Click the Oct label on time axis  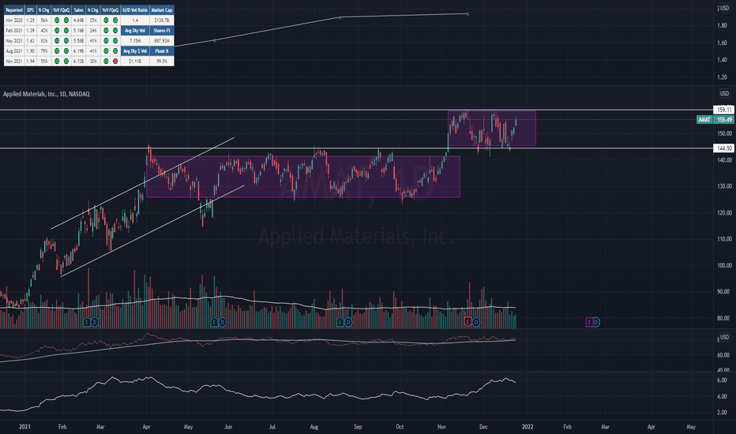click(x=400, y=427)
